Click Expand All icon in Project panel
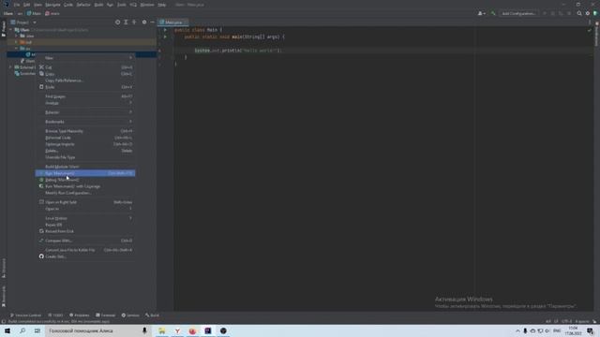The height and width of the screenshot is (337, 600). point(126,22)
